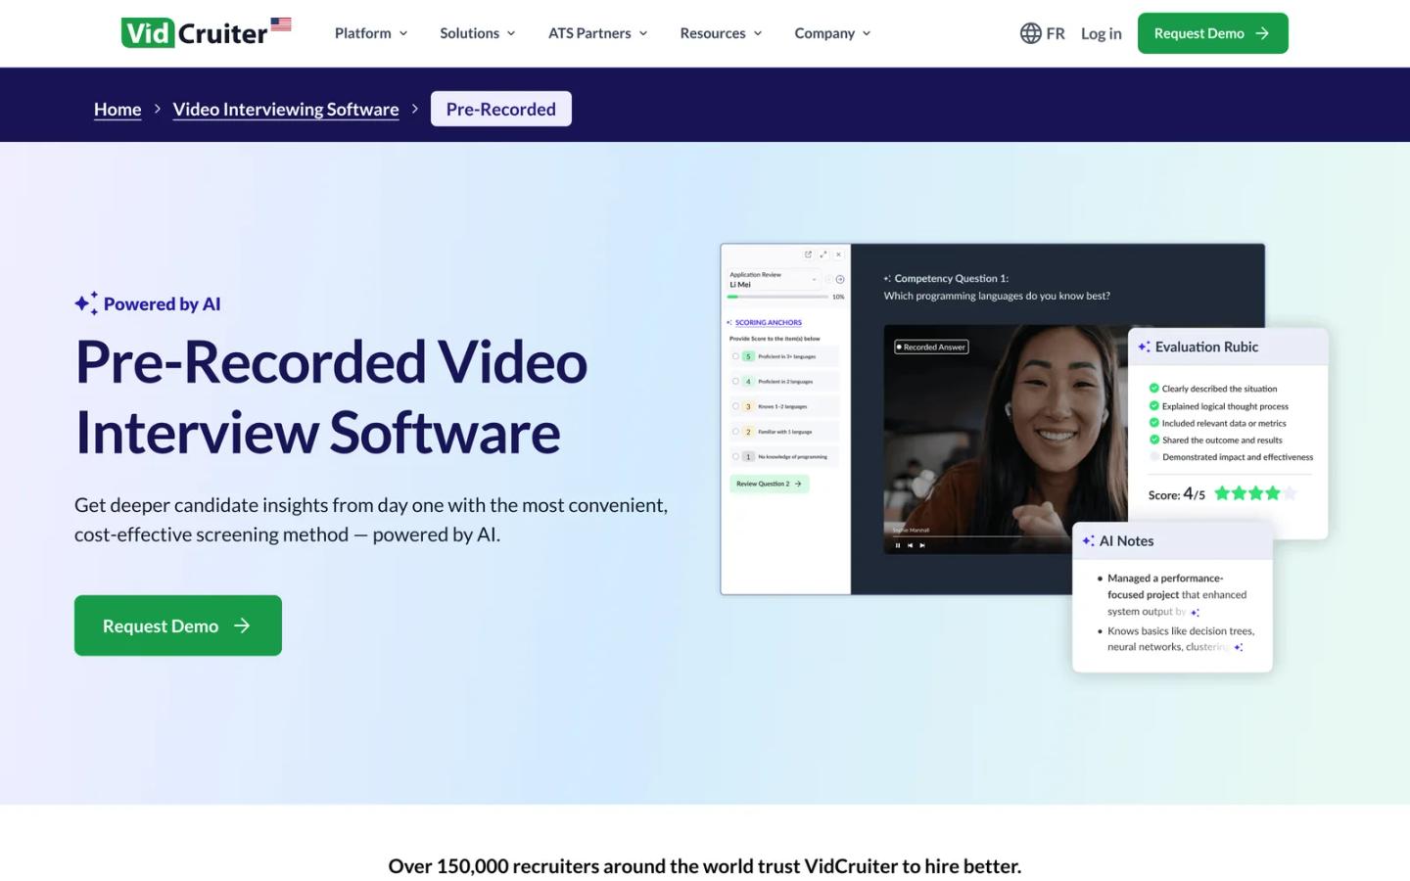Expand the Resources menu

722,33
